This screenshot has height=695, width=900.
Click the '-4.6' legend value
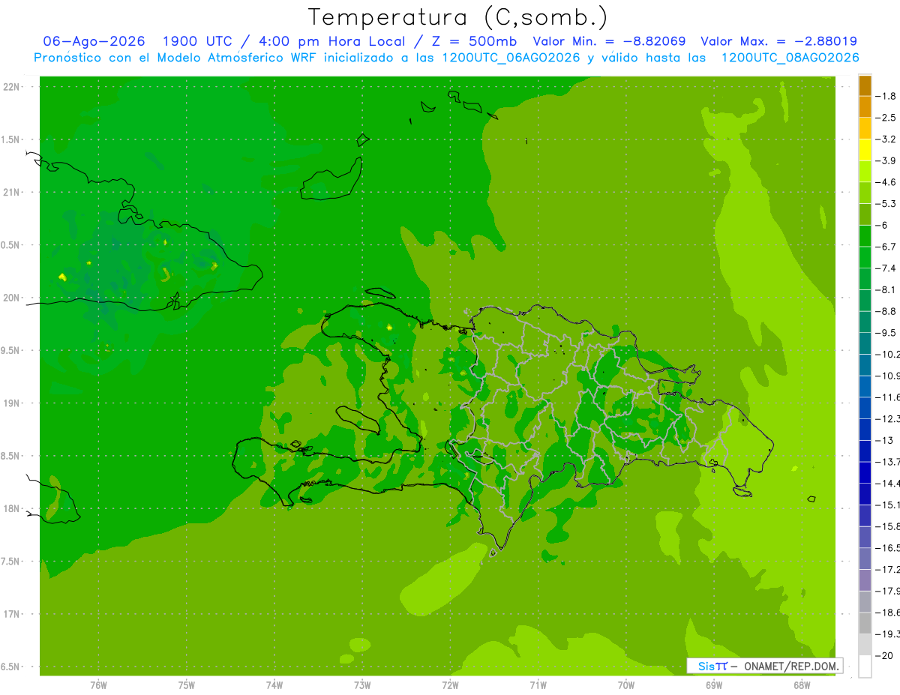[x=887, y=182]
